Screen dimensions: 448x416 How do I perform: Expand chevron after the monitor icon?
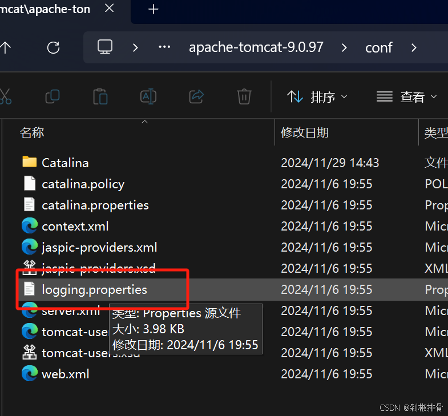(x=135, y=47)
